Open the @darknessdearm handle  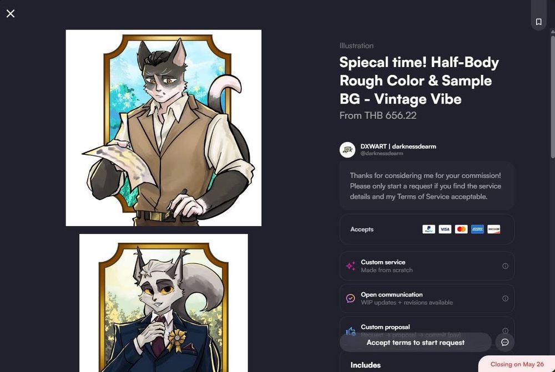pos(382,154)
